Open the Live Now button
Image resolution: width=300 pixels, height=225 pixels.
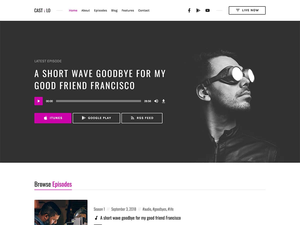click(247, 10)
